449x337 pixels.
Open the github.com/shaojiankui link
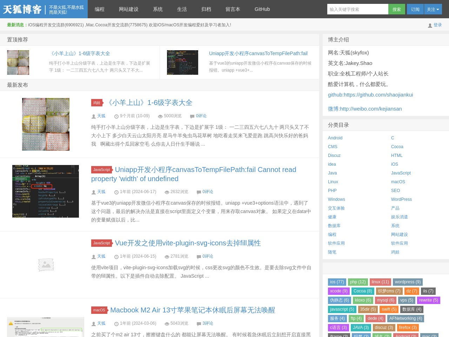(x=370, y=95)
